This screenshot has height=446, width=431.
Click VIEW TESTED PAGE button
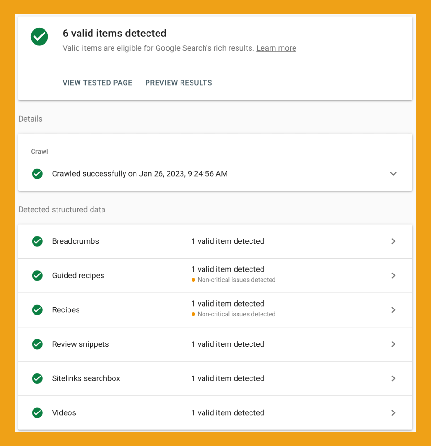click(97, 83)
